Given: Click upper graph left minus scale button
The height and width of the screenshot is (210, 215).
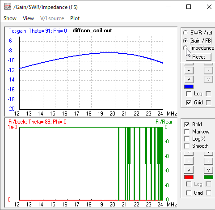Looking at the screenshot, I should pyautogui.click(x=189, y=70).
